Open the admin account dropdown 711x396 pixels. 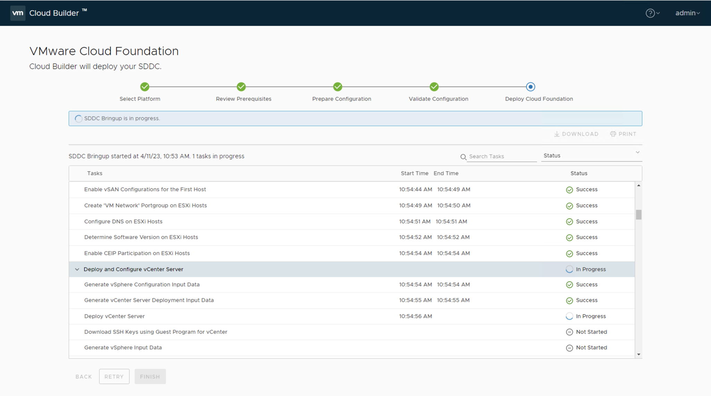tap(687, 13)
